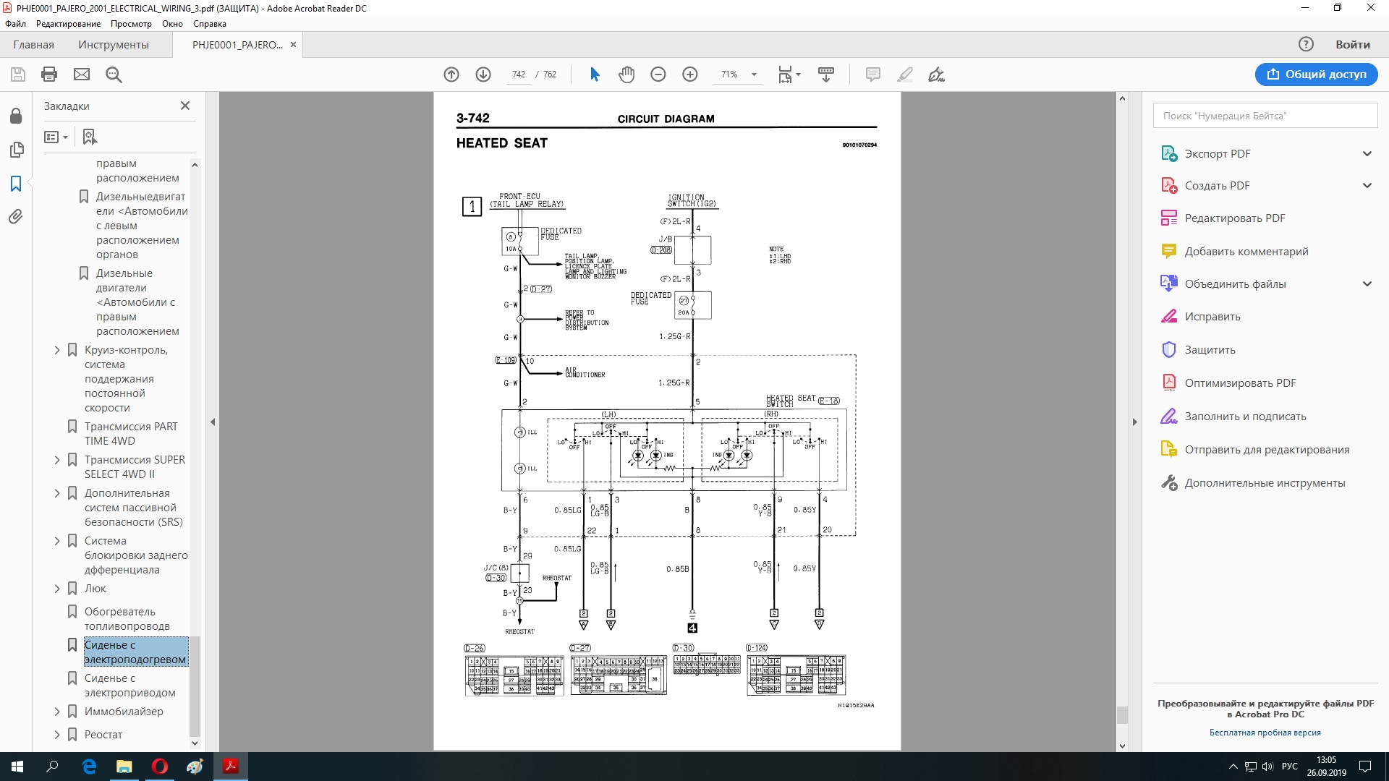The height and width of the screenshot is (781, 1389).
Task: Collapse the right tools pane arrow
Action: coord(1134,422)
